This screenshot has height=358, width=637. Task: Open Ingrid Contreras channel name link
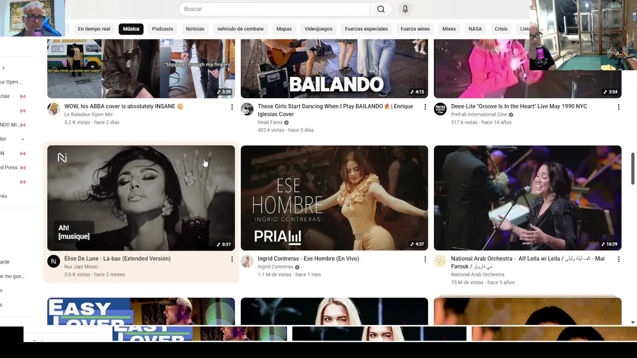[275, 267]
